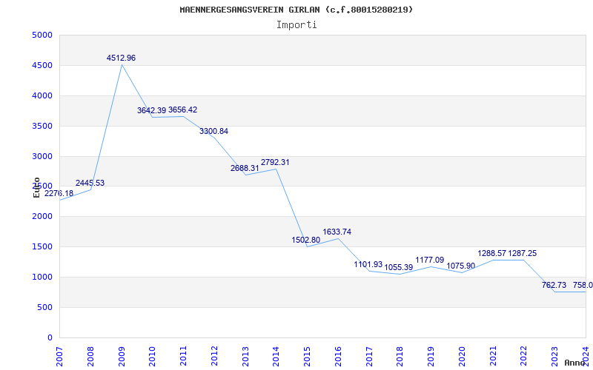Viewport: 593px width, 370px height.
Task: Click the 2276.18 data label
Action: tap(59, 193)
